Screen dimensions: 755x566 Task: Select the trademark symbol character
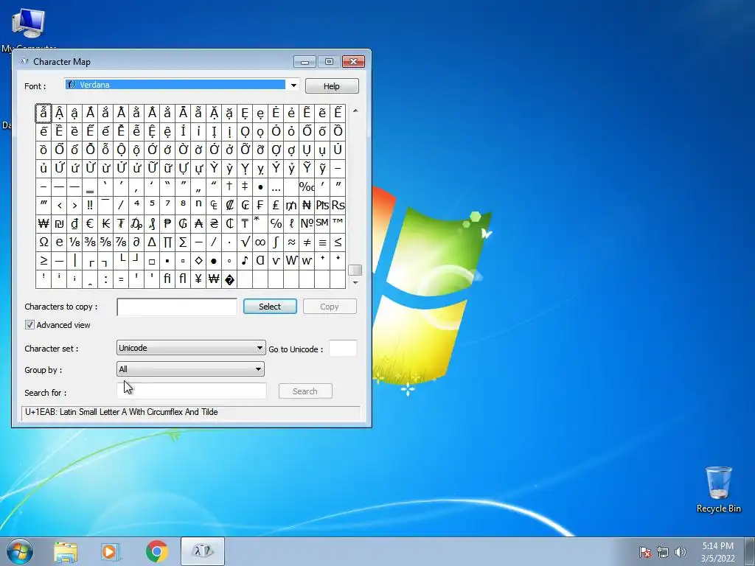pyautogui.click(x=338, y=224)
